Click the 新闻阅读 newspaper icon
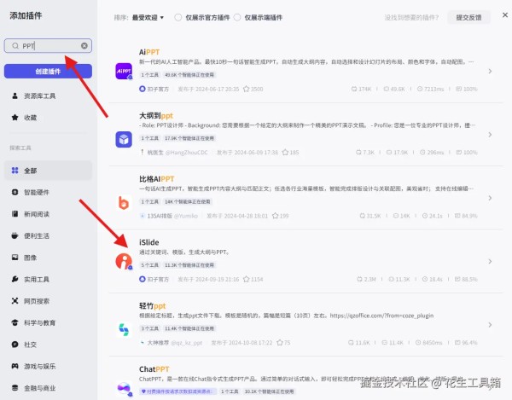Viewport: 512px width, 400px height. coord(15,214)
